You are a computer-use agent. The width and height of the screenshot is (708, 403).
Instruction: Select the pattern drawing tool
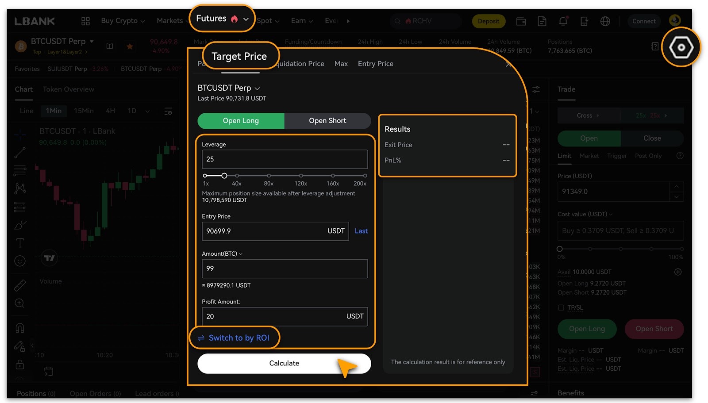[x=20, y=188]
